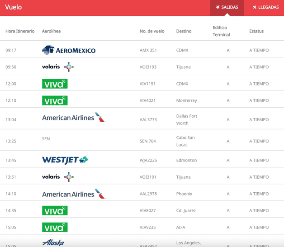Click the Viva logo for AIFA flight
284x247 pixels.
[55, 227]
